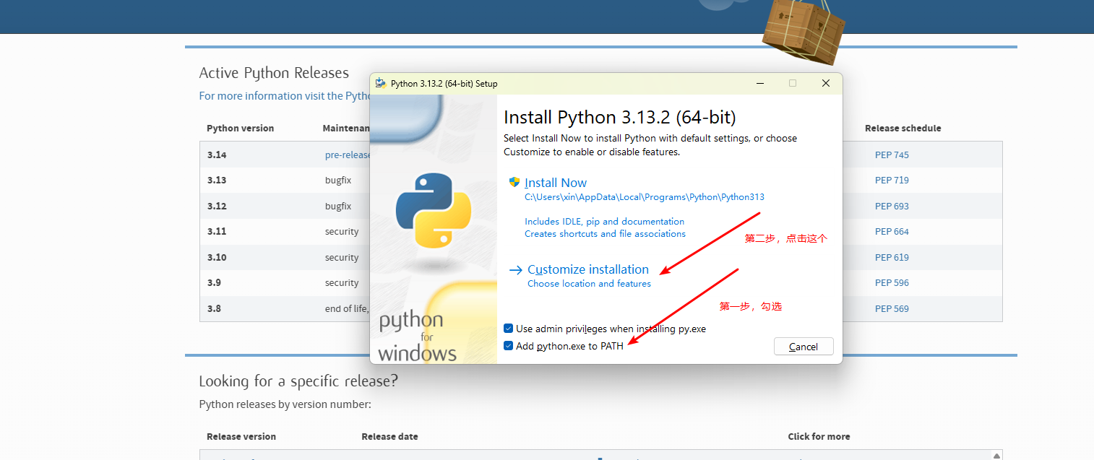Choose Customize installation option

pyautogui.click(x=587, y=269)
